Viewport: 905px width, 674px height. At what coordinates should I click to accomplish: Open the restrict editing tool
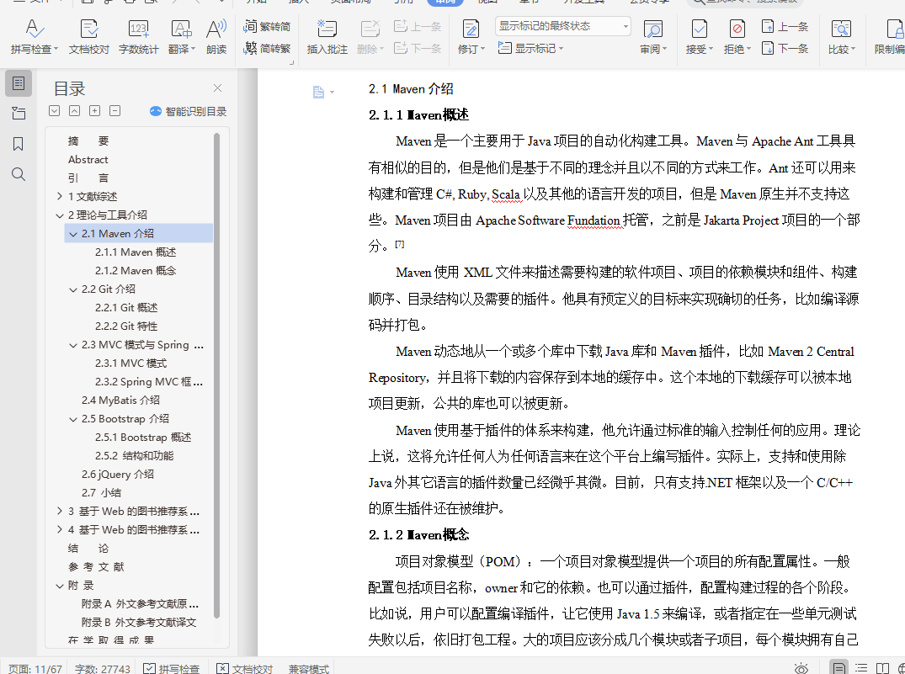(x=889, y=37)
